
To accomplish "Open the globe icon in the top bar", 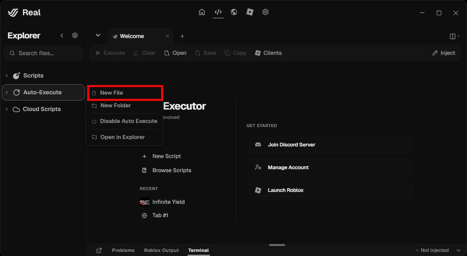I will (234, 12).
